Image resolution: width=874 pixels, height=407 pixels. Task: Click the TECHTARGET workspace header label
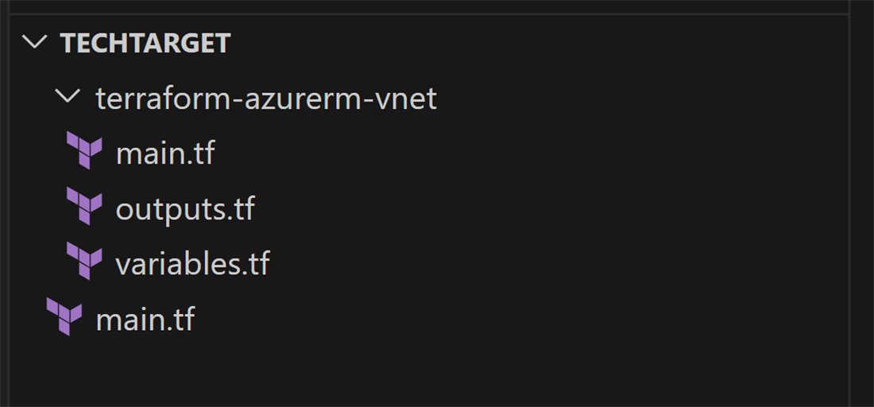(x=145, y=42)
